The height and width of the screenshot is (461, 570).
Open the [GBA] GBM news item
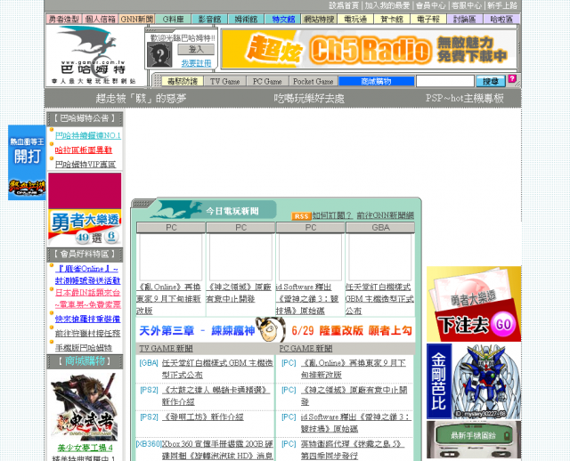click(x=217, y=368)
